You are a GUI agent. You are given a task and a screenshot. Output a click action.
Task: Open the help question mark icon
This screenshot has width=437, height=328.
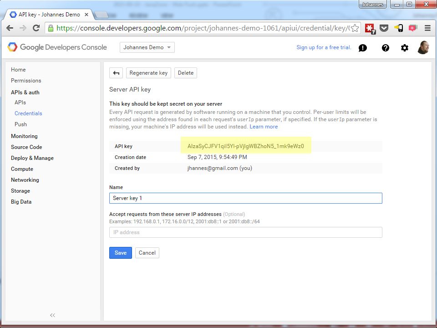386,48
